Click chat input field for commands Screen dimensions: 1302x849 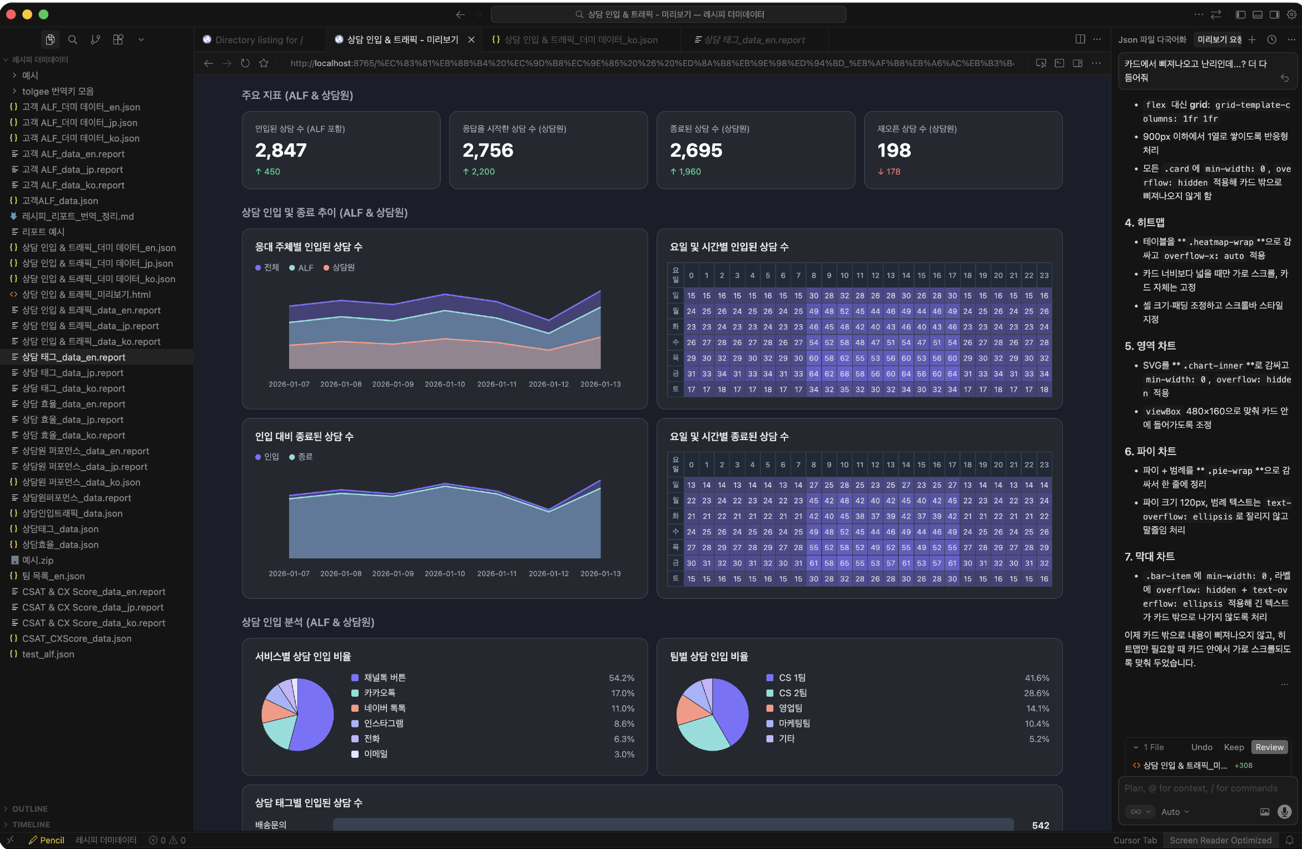tap(1201, 788)
